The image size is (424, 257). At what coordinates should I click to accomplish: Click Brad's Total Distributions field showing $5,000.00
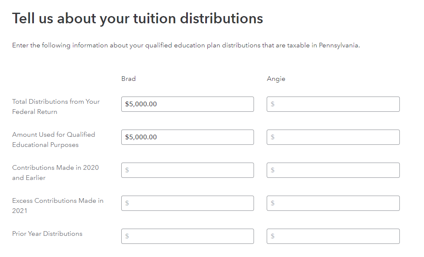187,104
